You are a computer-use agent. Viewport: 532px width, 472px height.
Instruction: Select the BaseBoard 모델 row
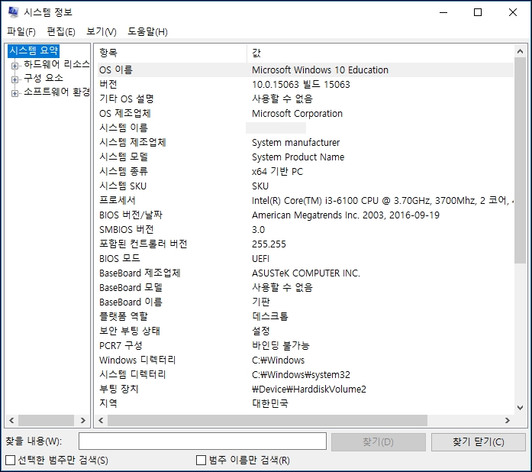point(305,288)
